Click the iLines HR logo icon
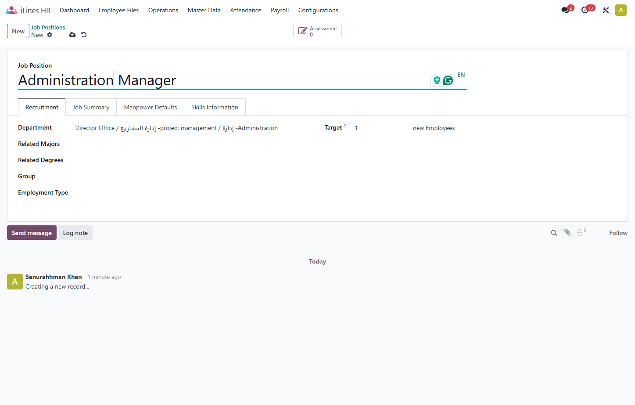 [x=11, y=10]
